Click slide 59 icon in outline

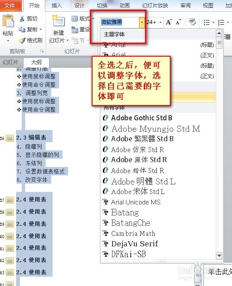pos(10,224)
